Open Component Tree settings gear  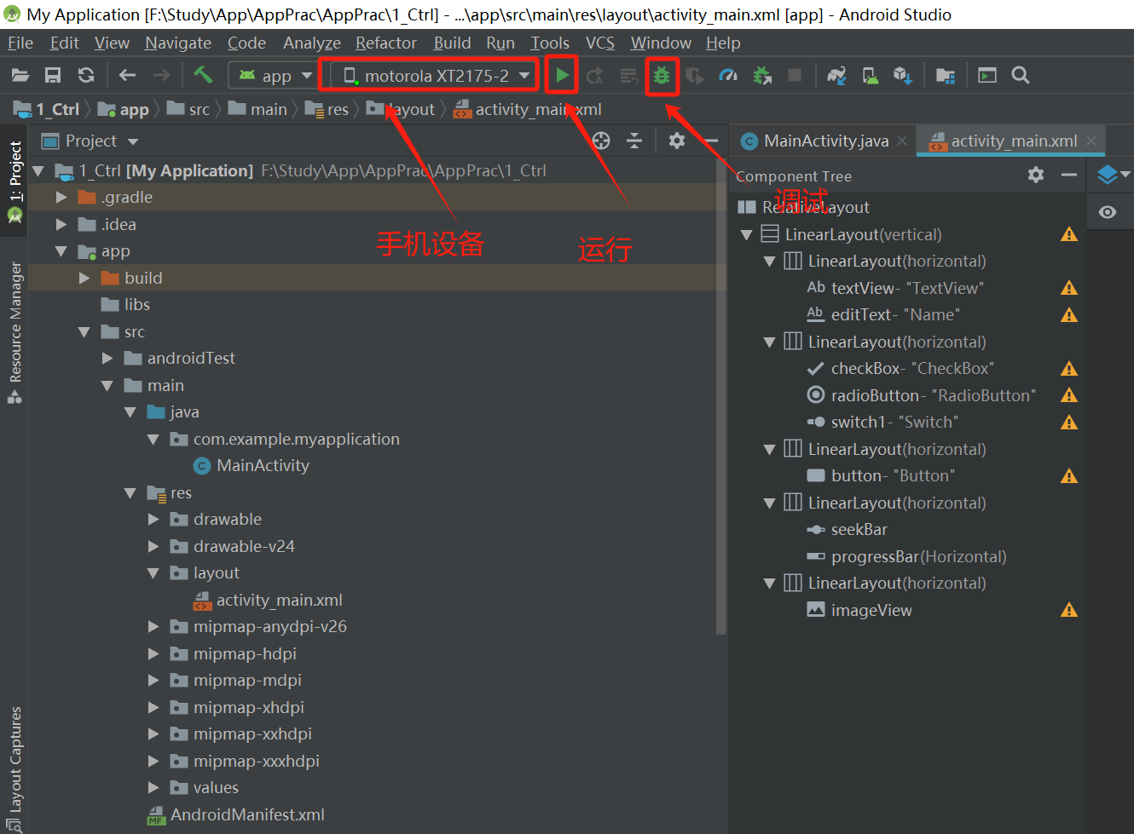click(1036, 175)
